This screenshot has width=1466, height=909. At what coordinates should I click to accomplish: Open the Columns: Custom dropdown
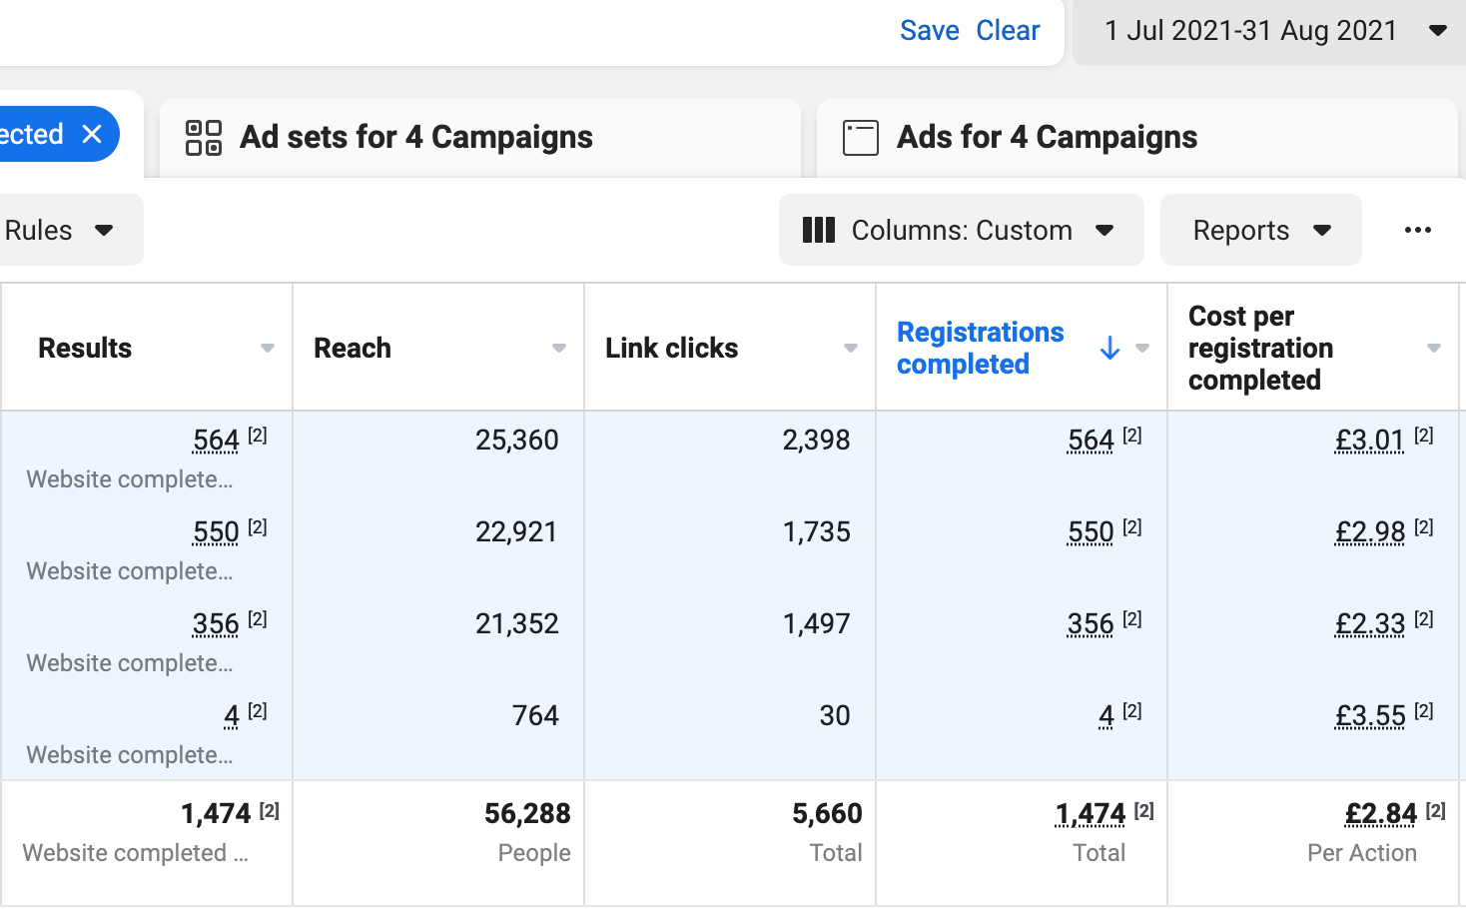pos(961,231)
